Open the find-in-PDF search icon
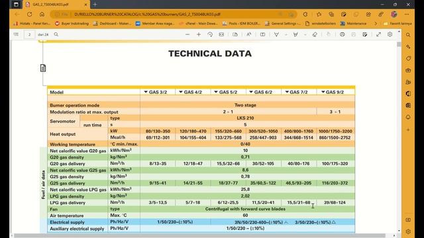 click(x=56, y=34)
